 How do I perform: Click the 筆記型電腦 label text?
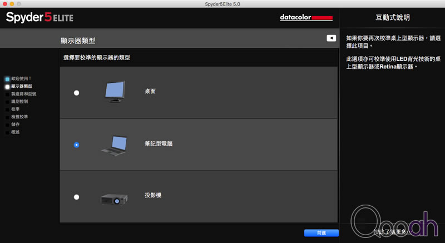click(x=159, y=144)
